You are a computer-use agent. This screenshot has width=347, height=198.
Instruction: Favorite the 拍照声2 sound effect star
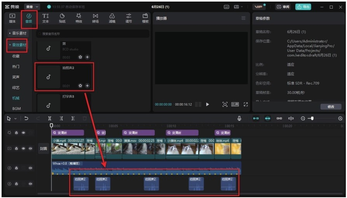pyautogui.click(x=80, y=86)
